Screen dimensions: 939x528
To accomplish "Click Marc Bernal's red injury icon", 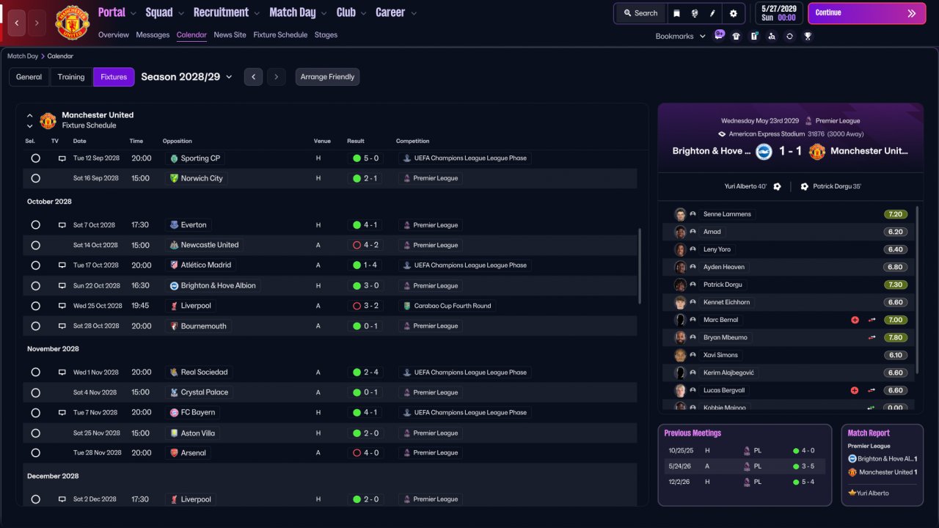I will click(x=855, y=320).
